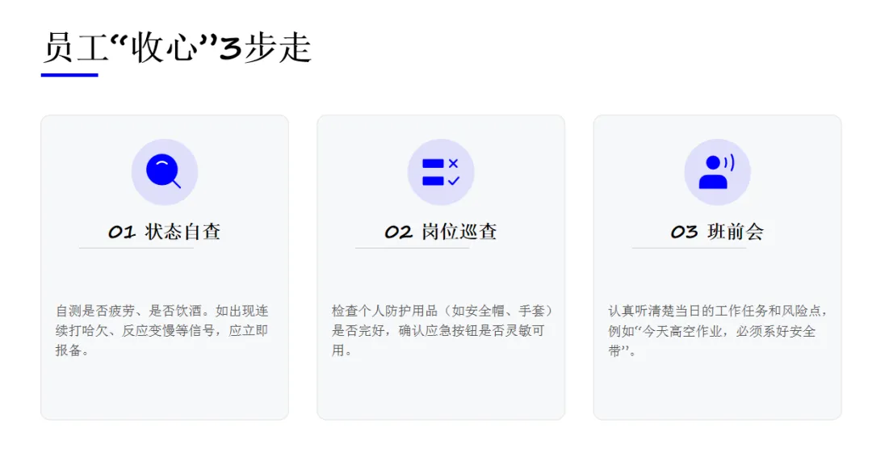Click the blue underline below the title
872x465 pixels.
[x=69, y=75]
